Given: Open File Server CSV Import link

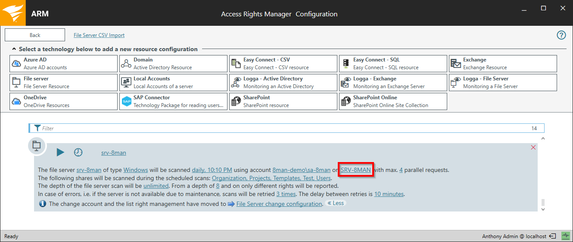Looking at the screenshot, I should point(99,35).
